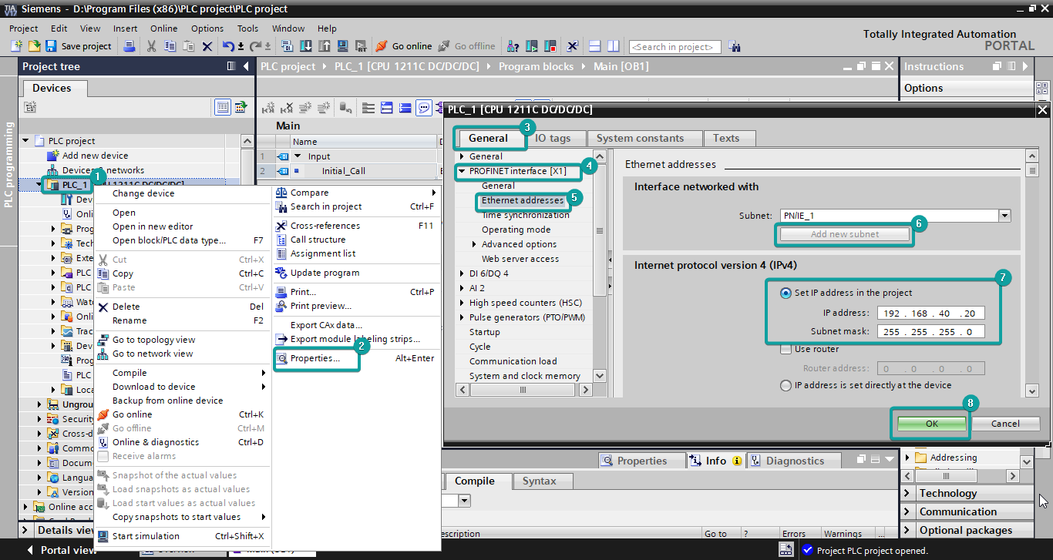The image size is (1053, 560).
Task: Click Cancel in the properties dialog
Action: [x=1005, y=424]
